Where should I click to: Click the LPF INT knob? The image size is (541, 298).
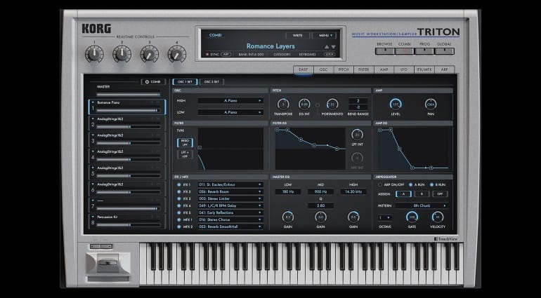click(x=357, y=135)
